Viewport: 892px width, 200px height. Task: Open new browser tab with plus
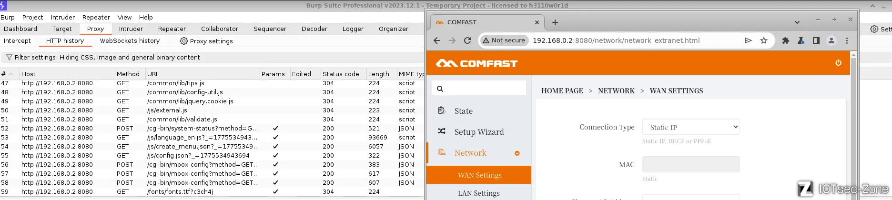pyautogui.click(x=555, y=22)
